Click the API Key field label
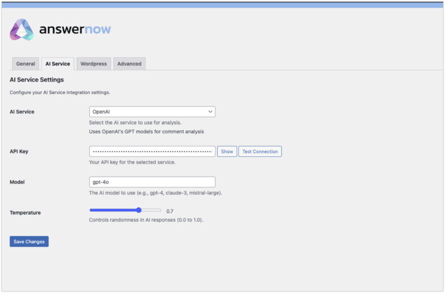The width and height of the screenshot is (445, 293). point(19,152)
